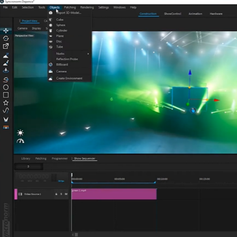Open the Animation workspace
This screenshot has width=237, height=237.
[195, 14]
